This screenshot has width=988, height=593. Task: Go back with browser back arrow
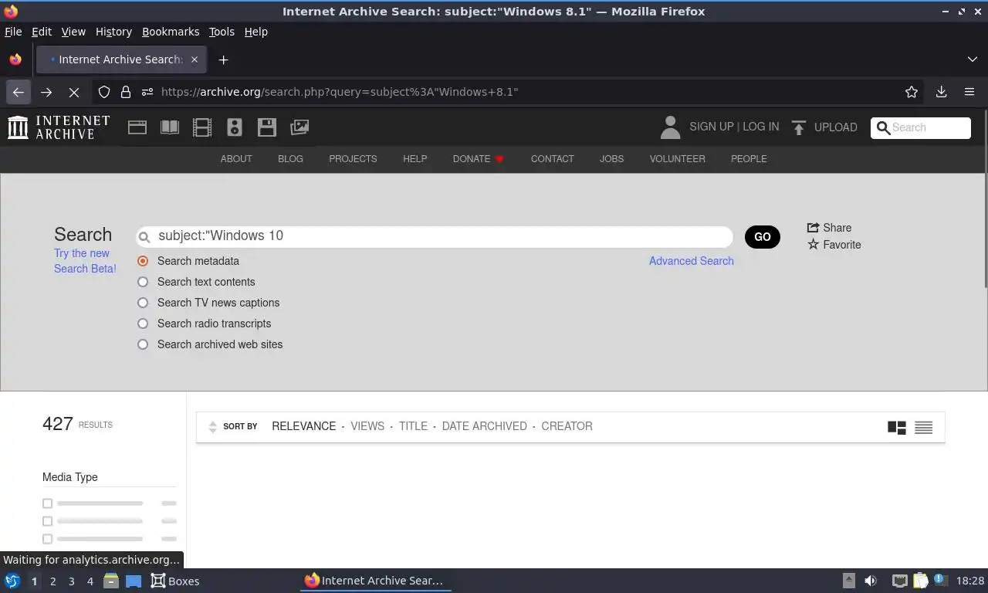click(19, 92)
